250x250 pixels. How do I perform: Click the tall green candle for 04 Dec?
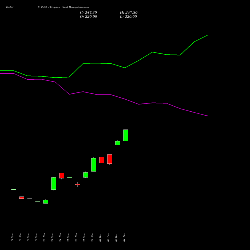(126, 135)
